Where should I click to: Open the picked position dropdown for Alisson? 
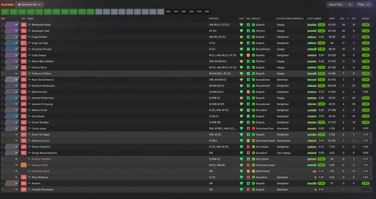click(x=16, y=183)
